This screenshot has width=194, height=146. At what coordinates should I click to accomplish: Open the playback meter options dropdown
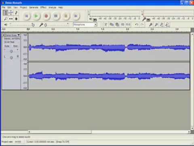(95, 20)
